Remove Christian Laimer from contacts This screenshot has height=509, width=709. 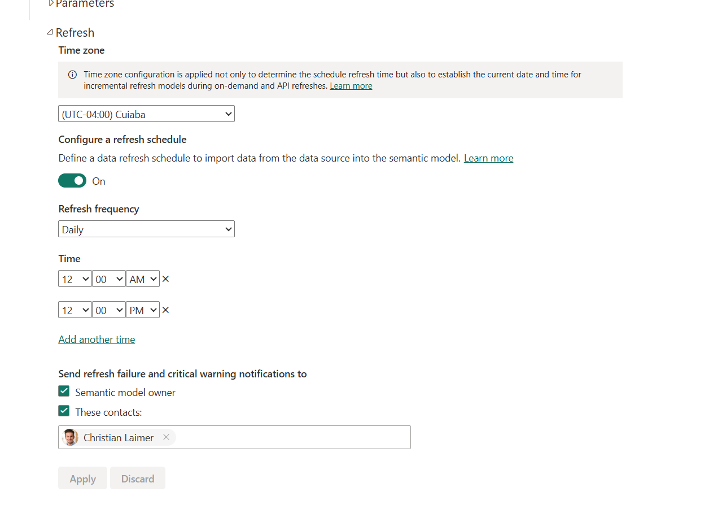[x=166, y=437]
